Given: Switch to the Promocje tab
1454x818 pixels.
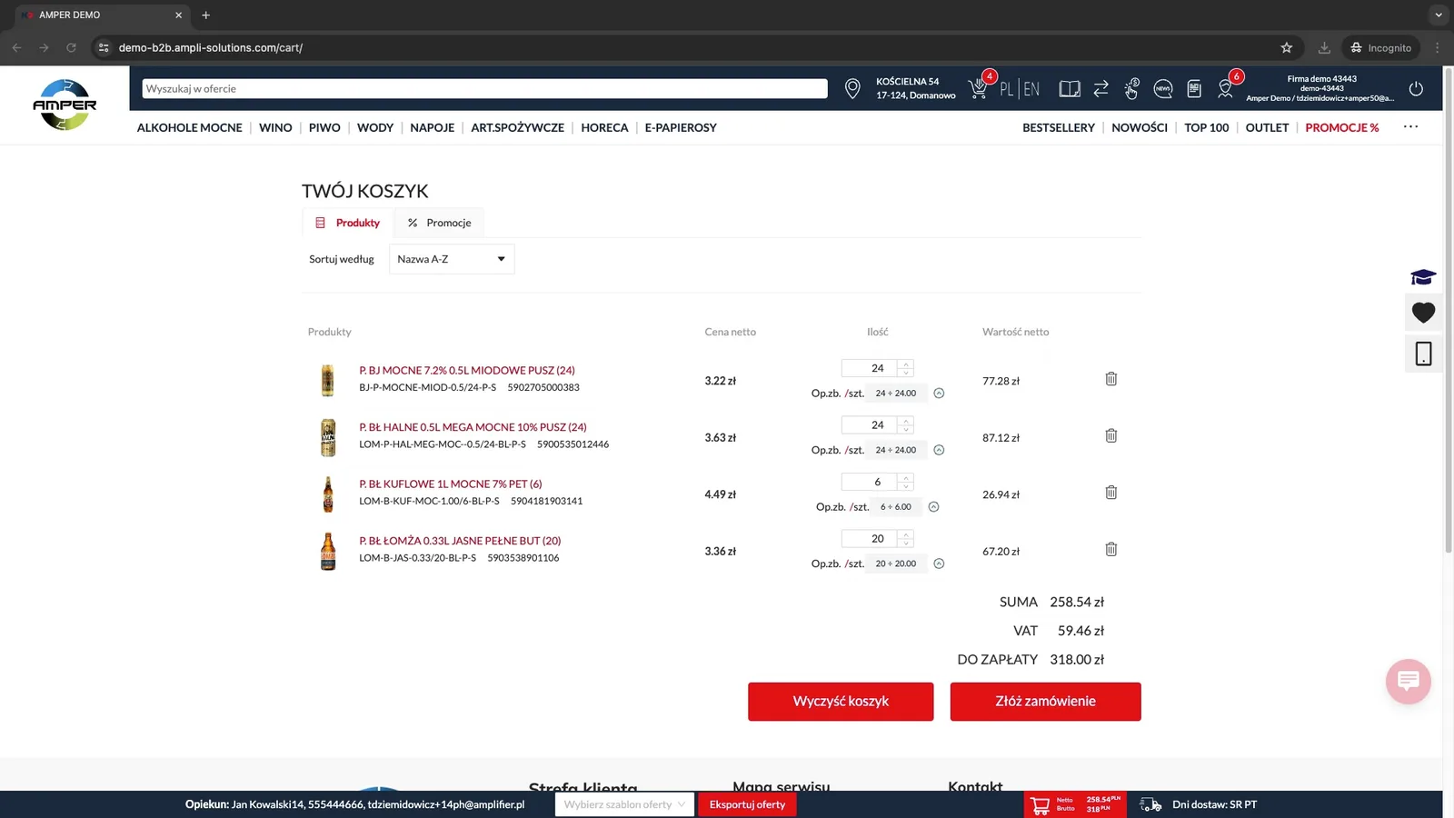Looking at the screenshot, I should (x=439, y=223).
